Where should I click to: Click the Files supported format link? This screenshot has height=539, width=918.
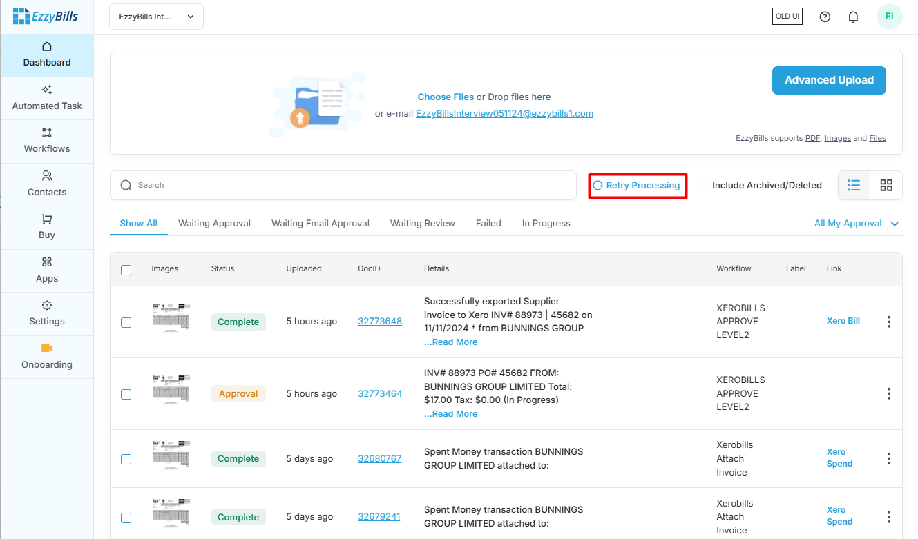point(877,139)
